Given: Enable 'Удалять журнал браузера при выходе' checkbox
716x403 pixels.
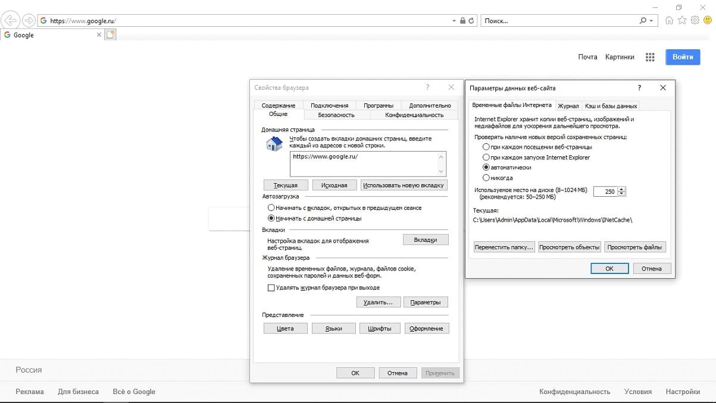Looking at the screenshot, I should (x=271, y=288).
